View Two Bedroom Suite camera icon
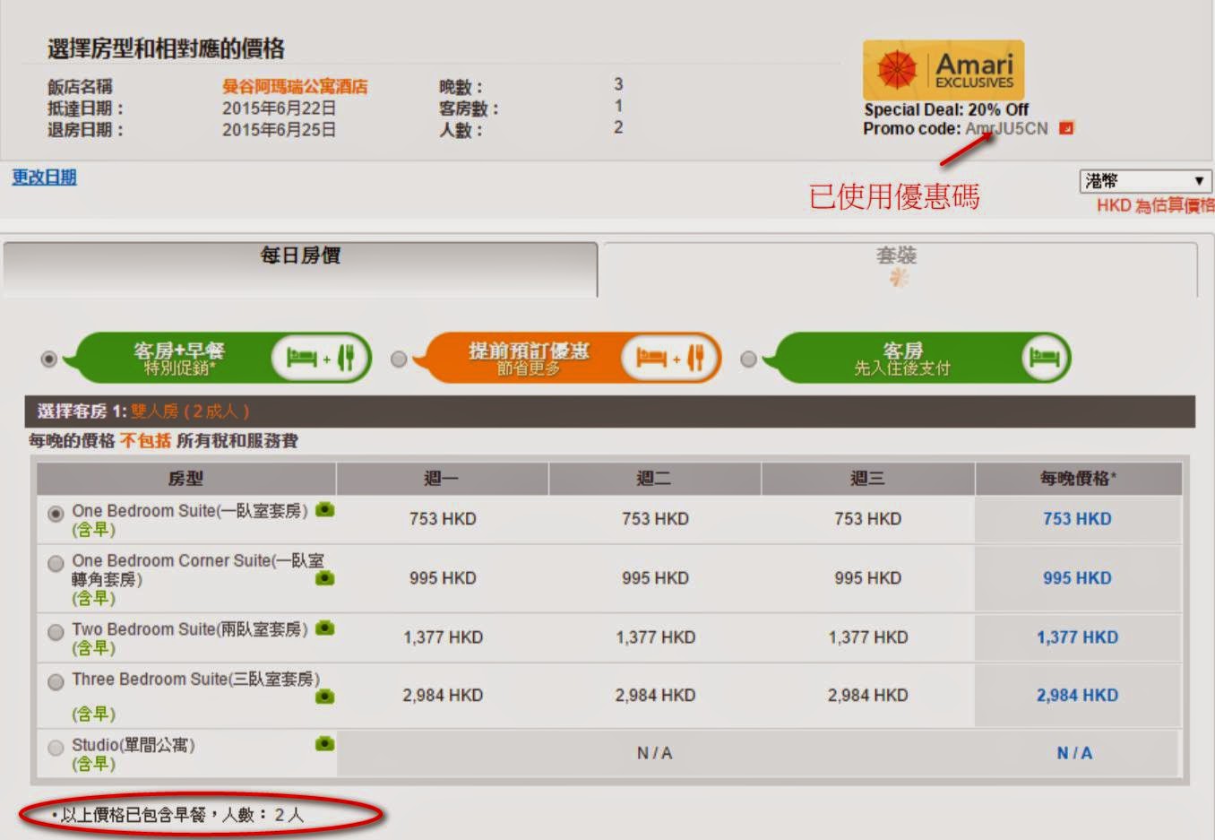 [x=325, y=628]
